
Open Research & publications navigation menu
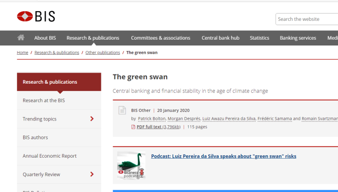coord(93,38)
